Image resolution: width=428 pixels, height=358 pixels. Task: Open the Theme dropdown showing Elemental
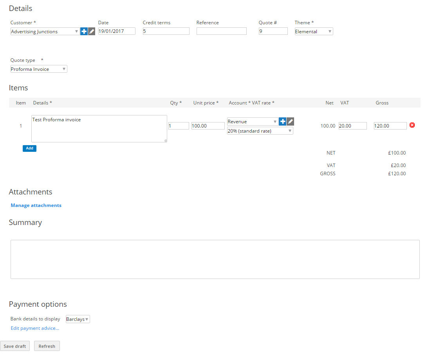pyautogui.click(x=314, y=31)
